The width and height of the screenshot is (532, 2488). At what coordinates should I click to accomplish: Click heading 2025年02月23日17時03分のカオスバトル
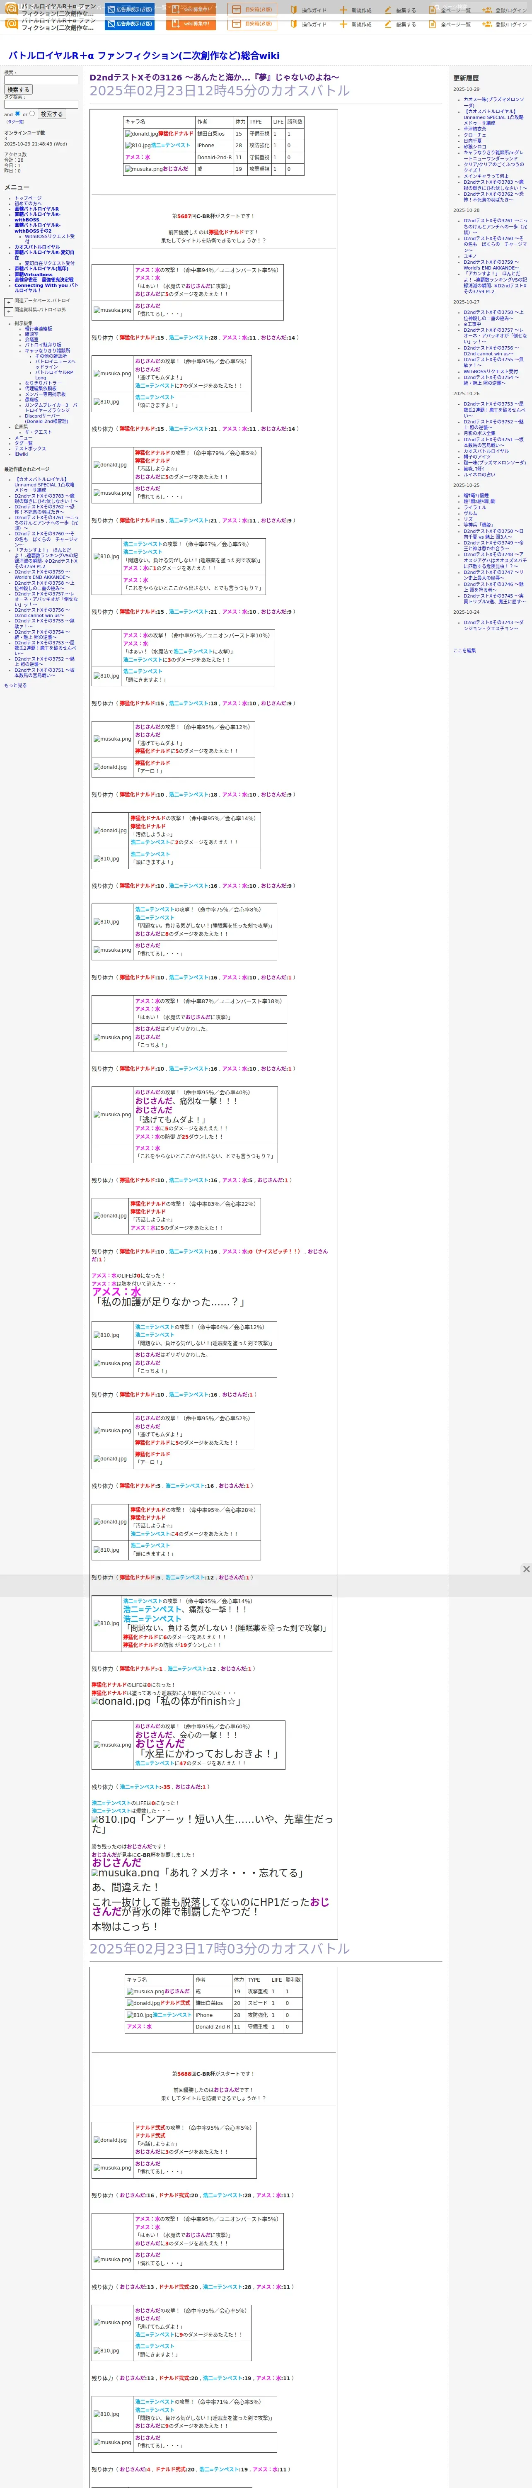coord(220,1948)
